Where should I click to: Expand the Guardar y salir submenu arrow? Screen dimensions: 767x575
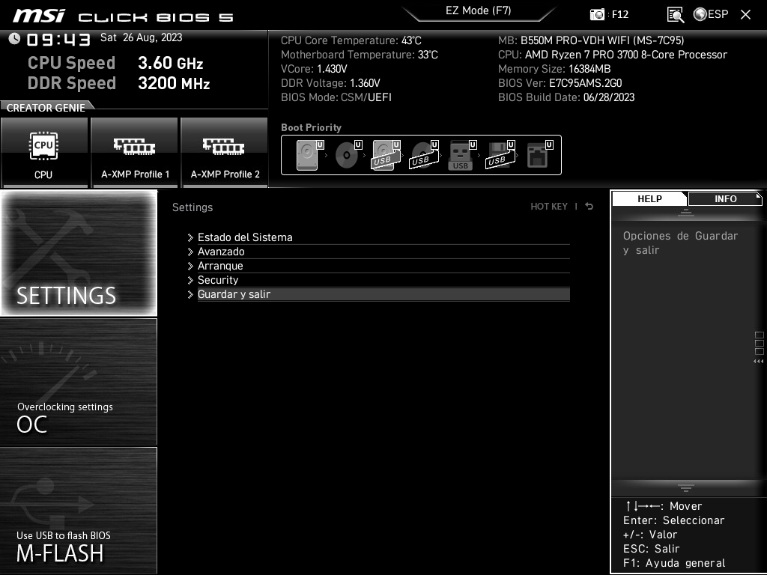tap(190, 294)
